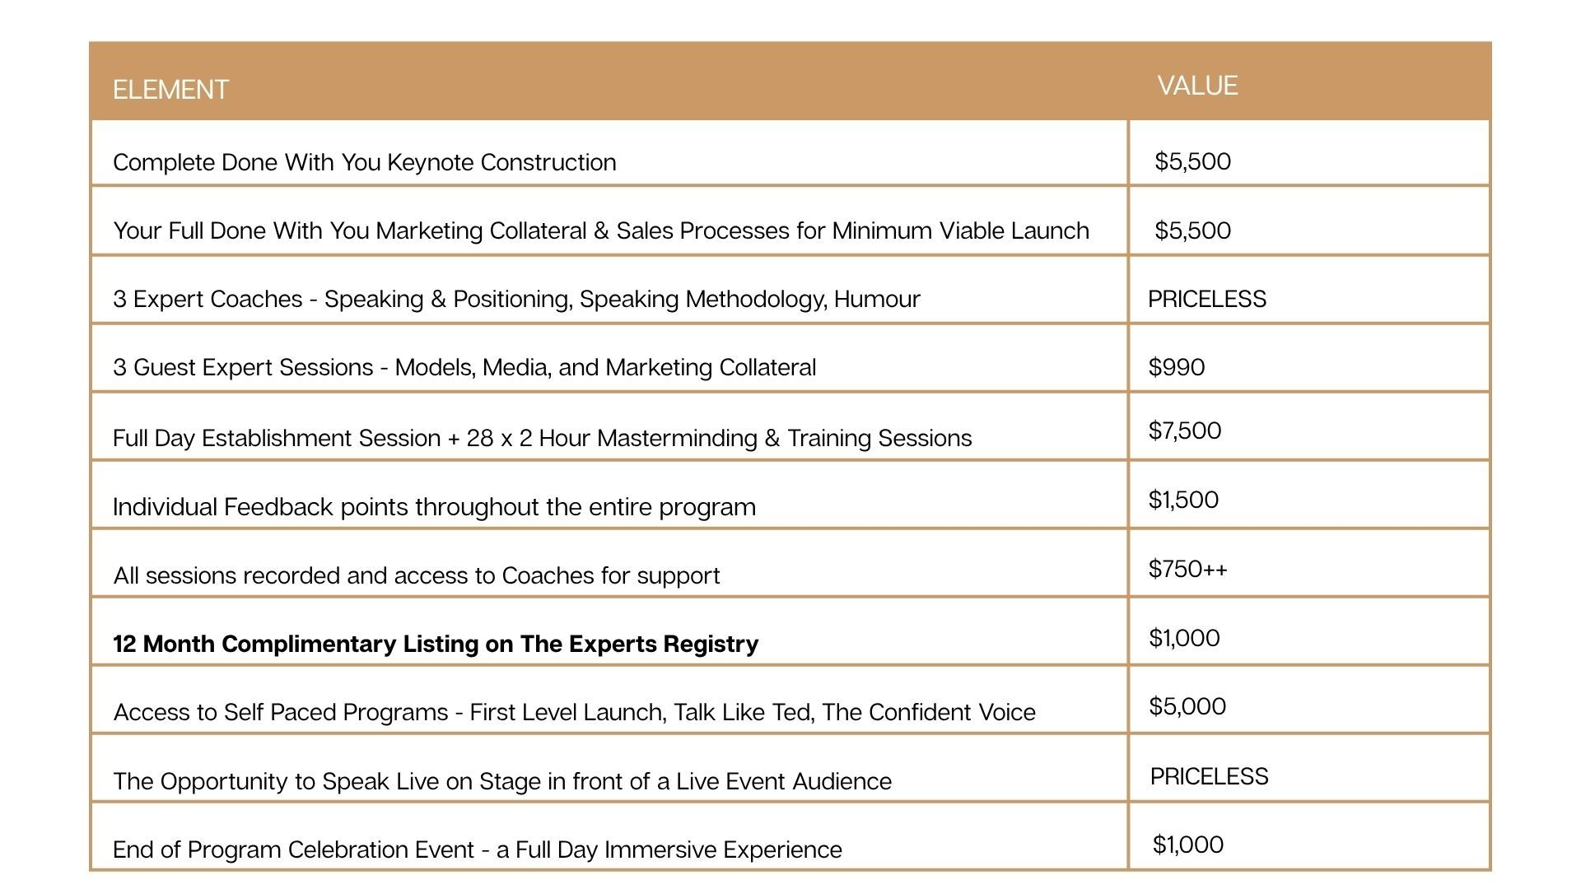Click the $7,500 value
1581x889 pixels.
click(1184, 431)
